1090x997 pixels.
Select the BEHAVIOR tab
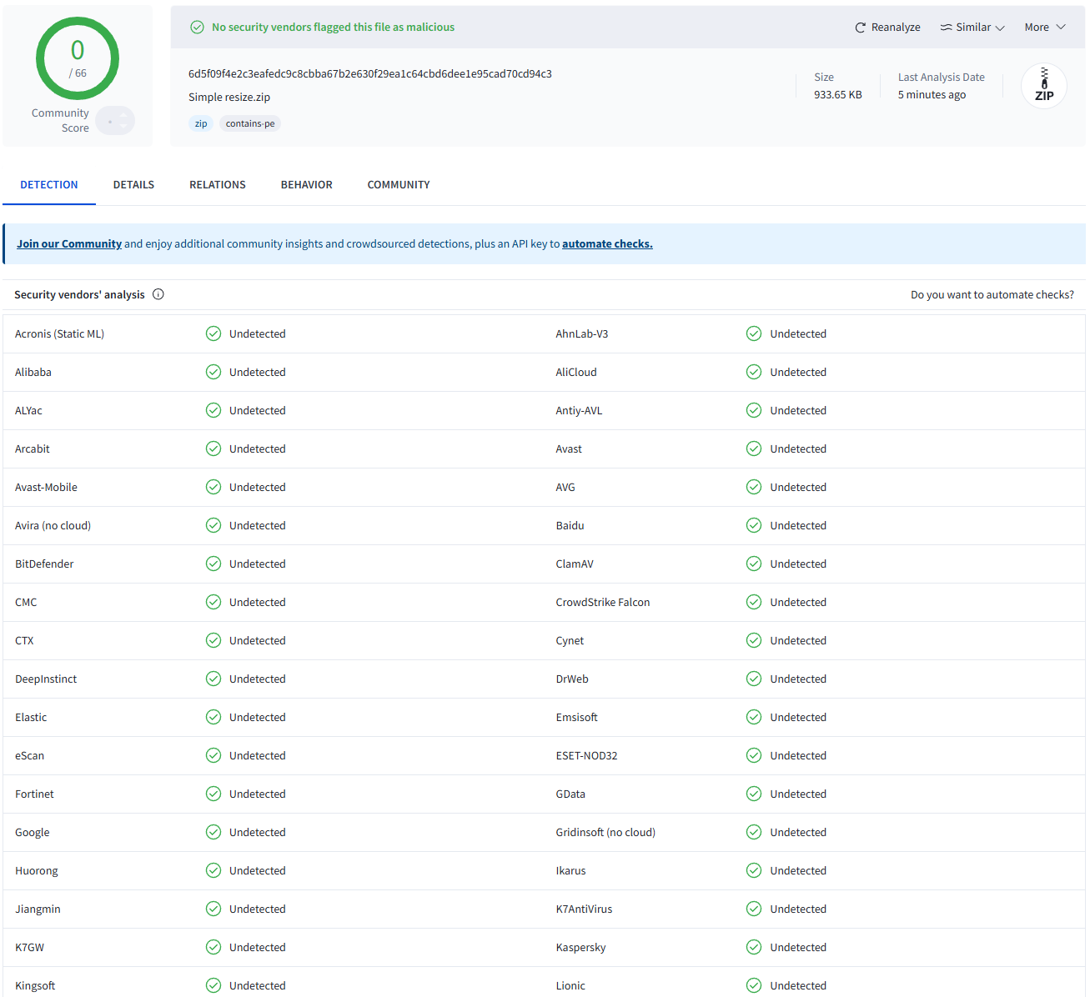coord(307,185)
